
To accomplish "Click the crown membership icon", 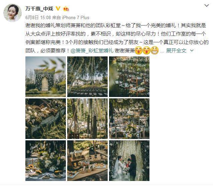I will coord(66,9).
